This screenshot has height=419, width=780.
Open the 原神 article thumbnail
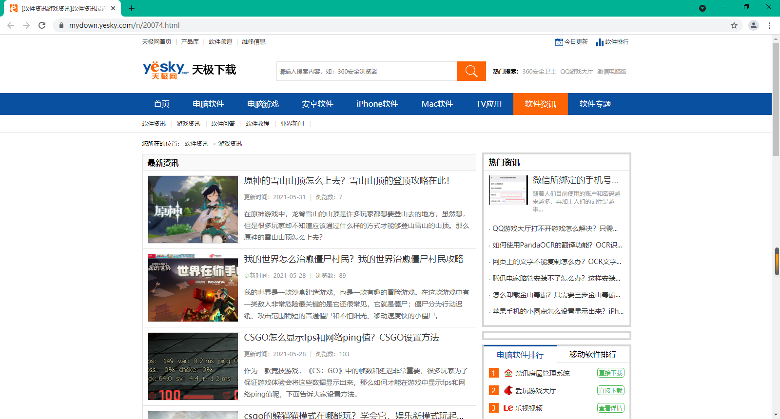pyautogui.click(x=193, y=209)
